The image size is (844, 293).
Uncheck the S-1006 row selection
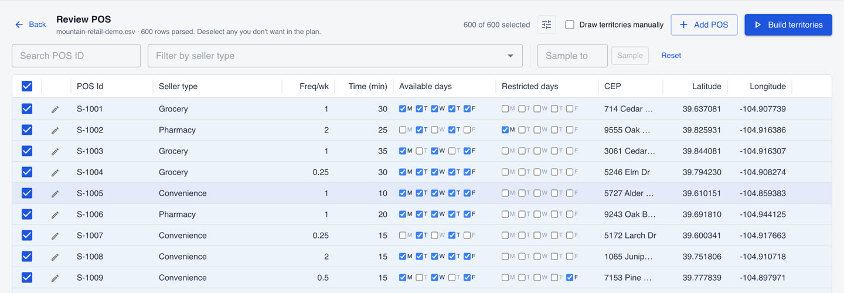(x=27, y=214)
